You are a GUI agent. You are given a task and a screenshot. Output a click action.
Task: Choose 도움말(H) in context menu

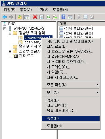[71, 126]
